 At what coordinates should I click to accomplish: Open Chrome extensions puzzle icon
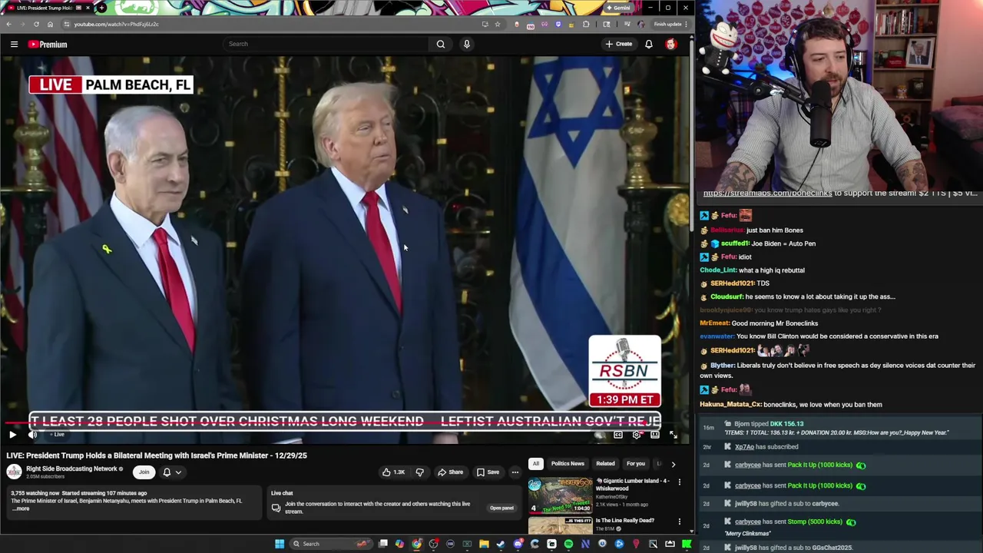(x=586, y=24)
